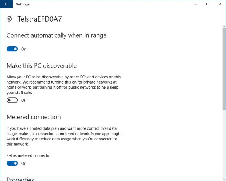The height and width of the screenshot is (181, 226).
Task: Maximize the Settings window
Action: tap(208, 4)
